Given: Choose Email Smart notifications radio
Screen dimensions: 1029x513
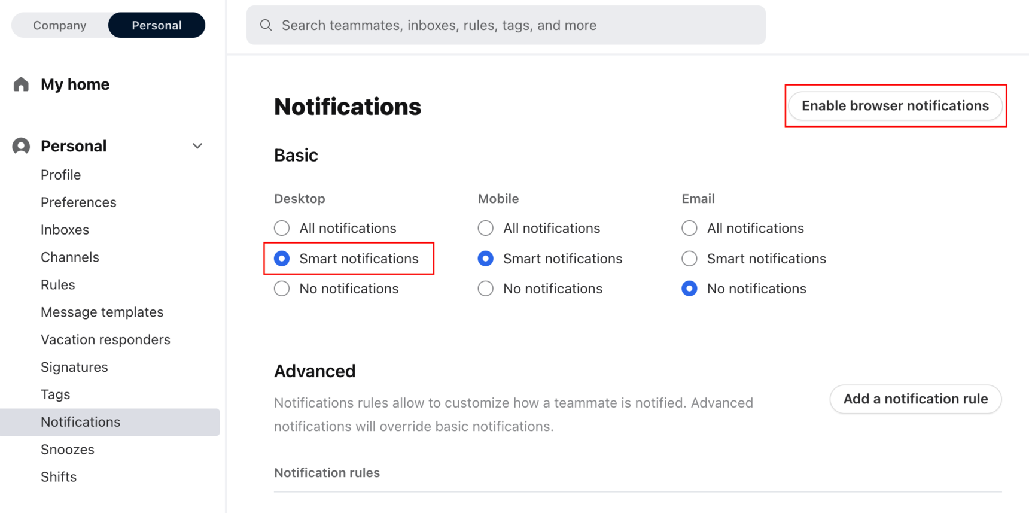Looking at the screenshot, I should click(689, 259).
